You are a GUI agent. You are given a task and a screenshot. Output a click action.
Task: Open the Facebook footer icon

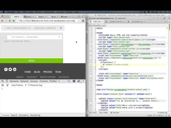click(x=6, y=69)
